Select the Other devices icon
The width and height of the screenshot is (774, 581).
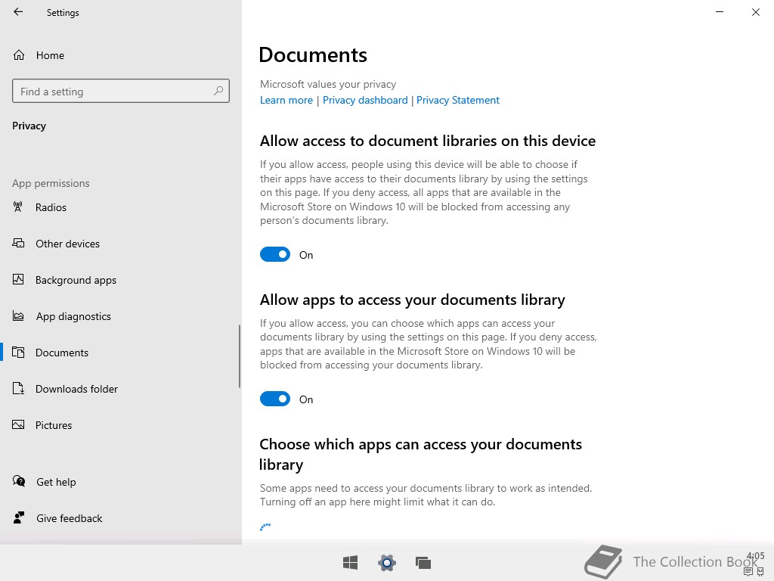click(18, 243)
